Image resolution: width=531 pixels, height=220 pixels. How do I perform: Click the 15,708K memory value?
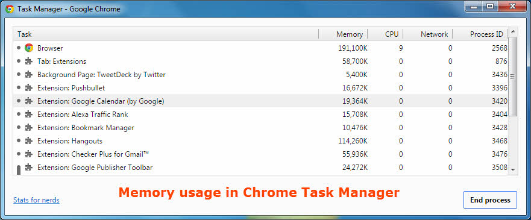354,115
